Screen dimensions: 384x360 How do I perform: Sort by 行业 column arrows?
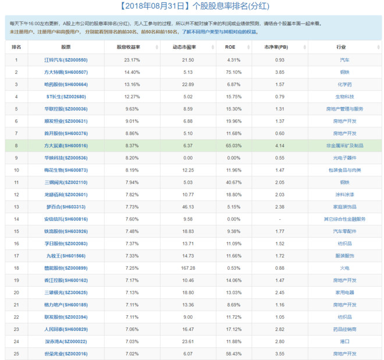pos(378,47)
